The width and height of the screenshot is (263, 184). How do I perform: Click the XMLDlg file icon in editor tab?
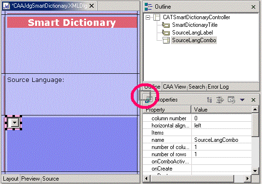click(x=6, y=6)
